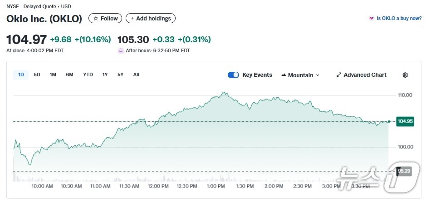The width and height of the screenshot is (426, 199).
Task: Click the star icon in Follow button
Action: click(96, 19)
